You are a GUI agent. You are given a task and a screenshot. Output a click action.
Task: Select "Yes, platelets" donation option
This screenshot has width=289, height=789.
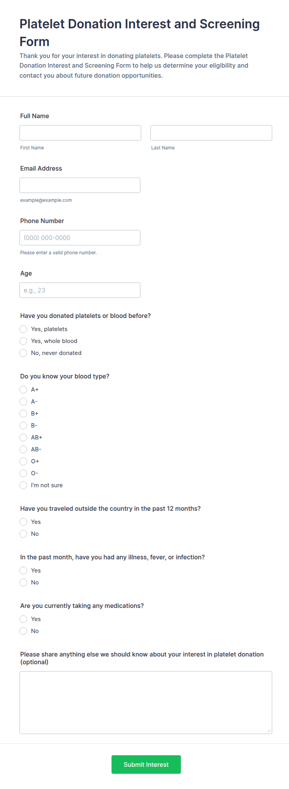click(x=23, y=329)
